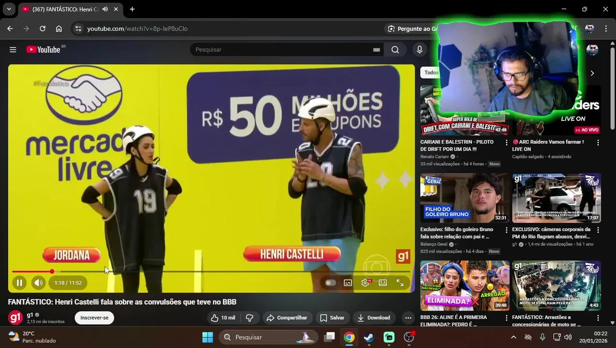
Task: Show hidden system tray icons
Action: click(x=513, y=337)
